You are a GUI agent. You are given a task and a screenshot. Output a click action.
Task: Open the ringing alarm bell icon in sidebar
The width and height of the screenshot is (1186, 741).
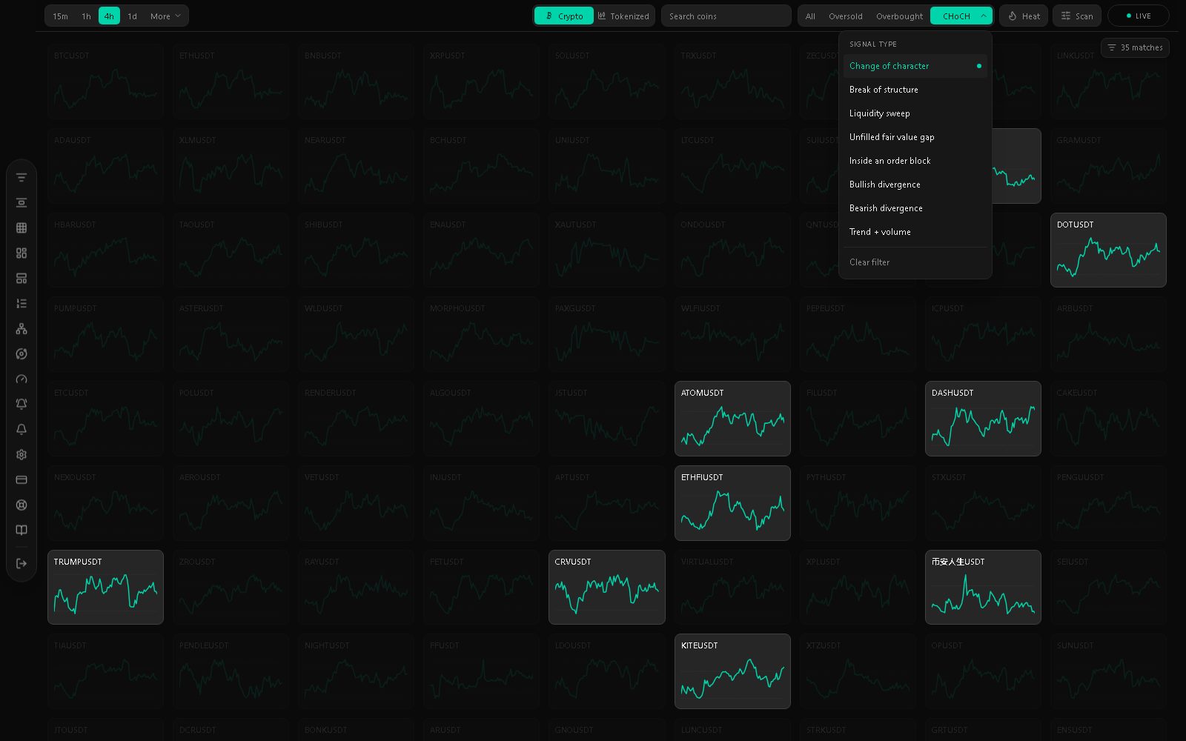click(x=21, y=405)
